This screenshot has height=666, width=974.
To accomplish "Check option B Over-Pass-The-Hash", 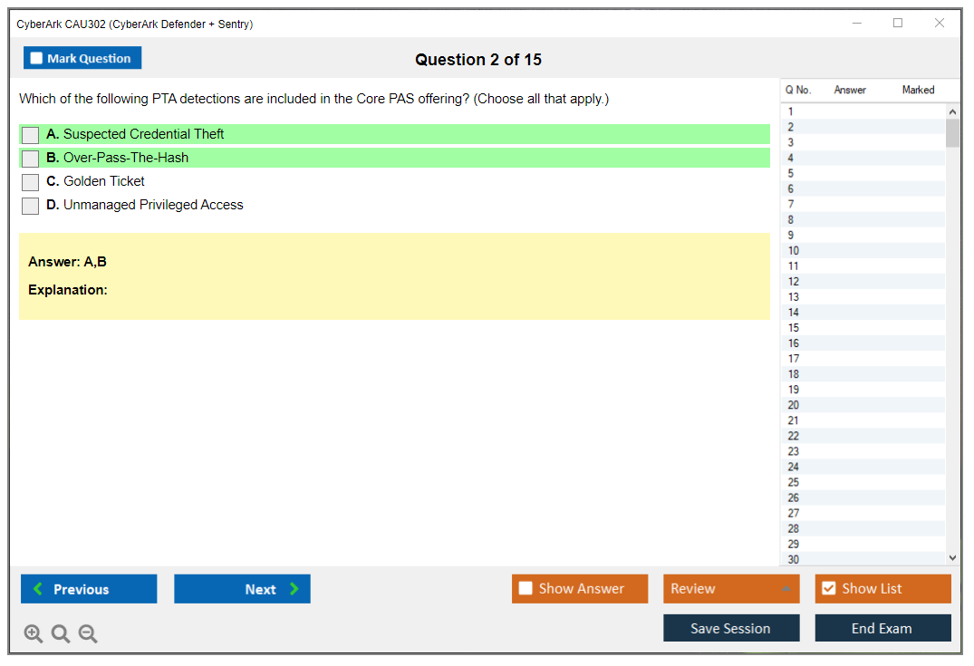I will (31, 159).
